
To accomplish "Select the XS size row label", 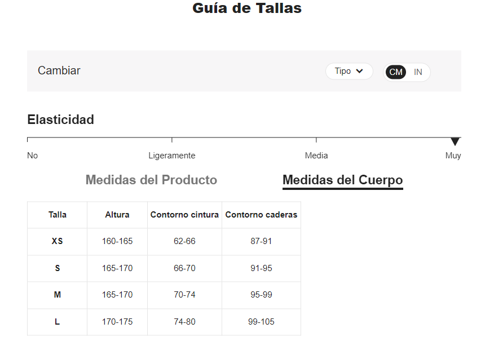I will (x=57, y=241).
